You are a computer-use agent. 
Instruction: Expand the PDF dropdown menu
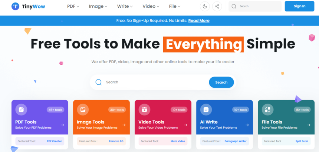(73, 6)
